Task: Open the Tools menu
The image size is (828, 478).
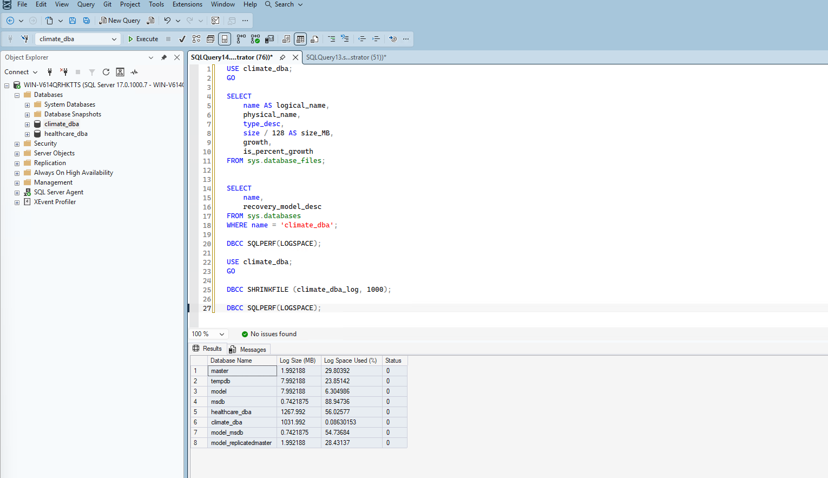Action: click(156, 4)
